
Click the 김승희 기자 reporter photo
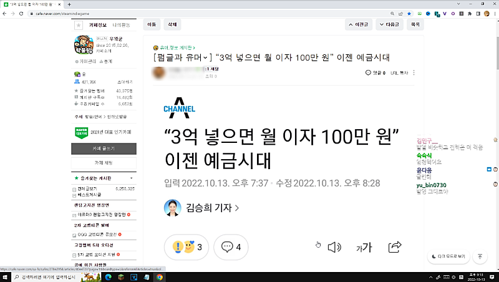(172, 208)
